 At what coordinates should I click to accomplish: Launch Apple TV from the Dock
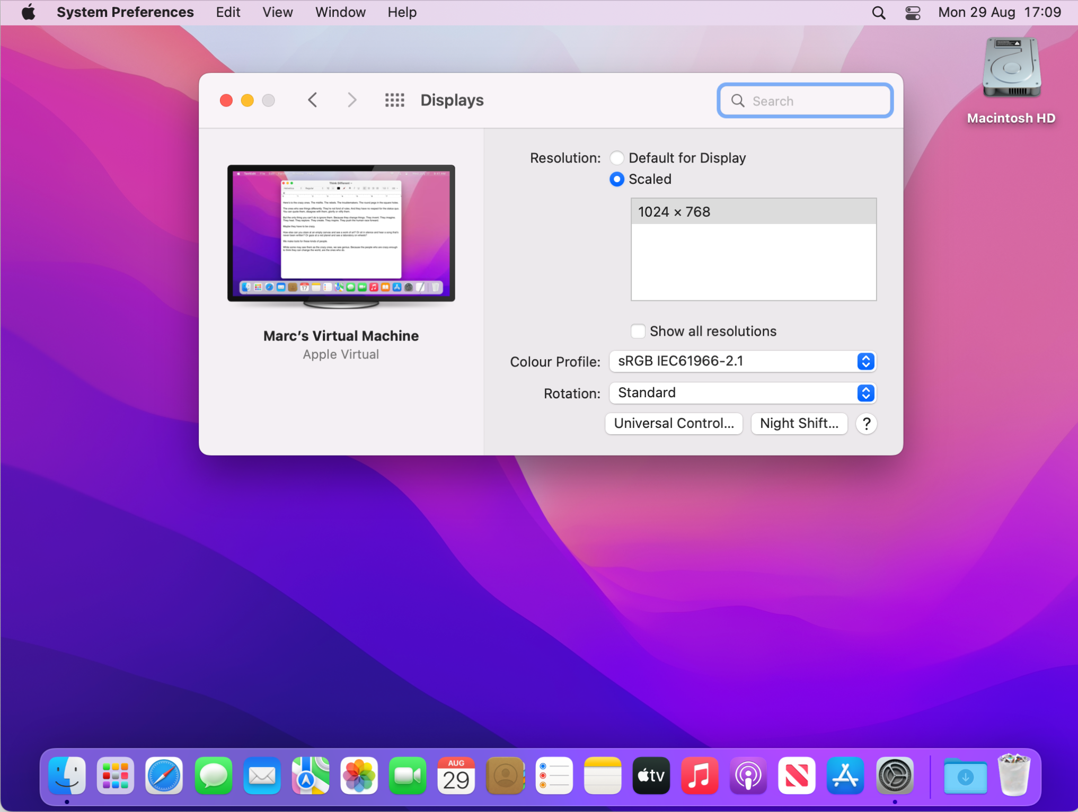[651, 776]
